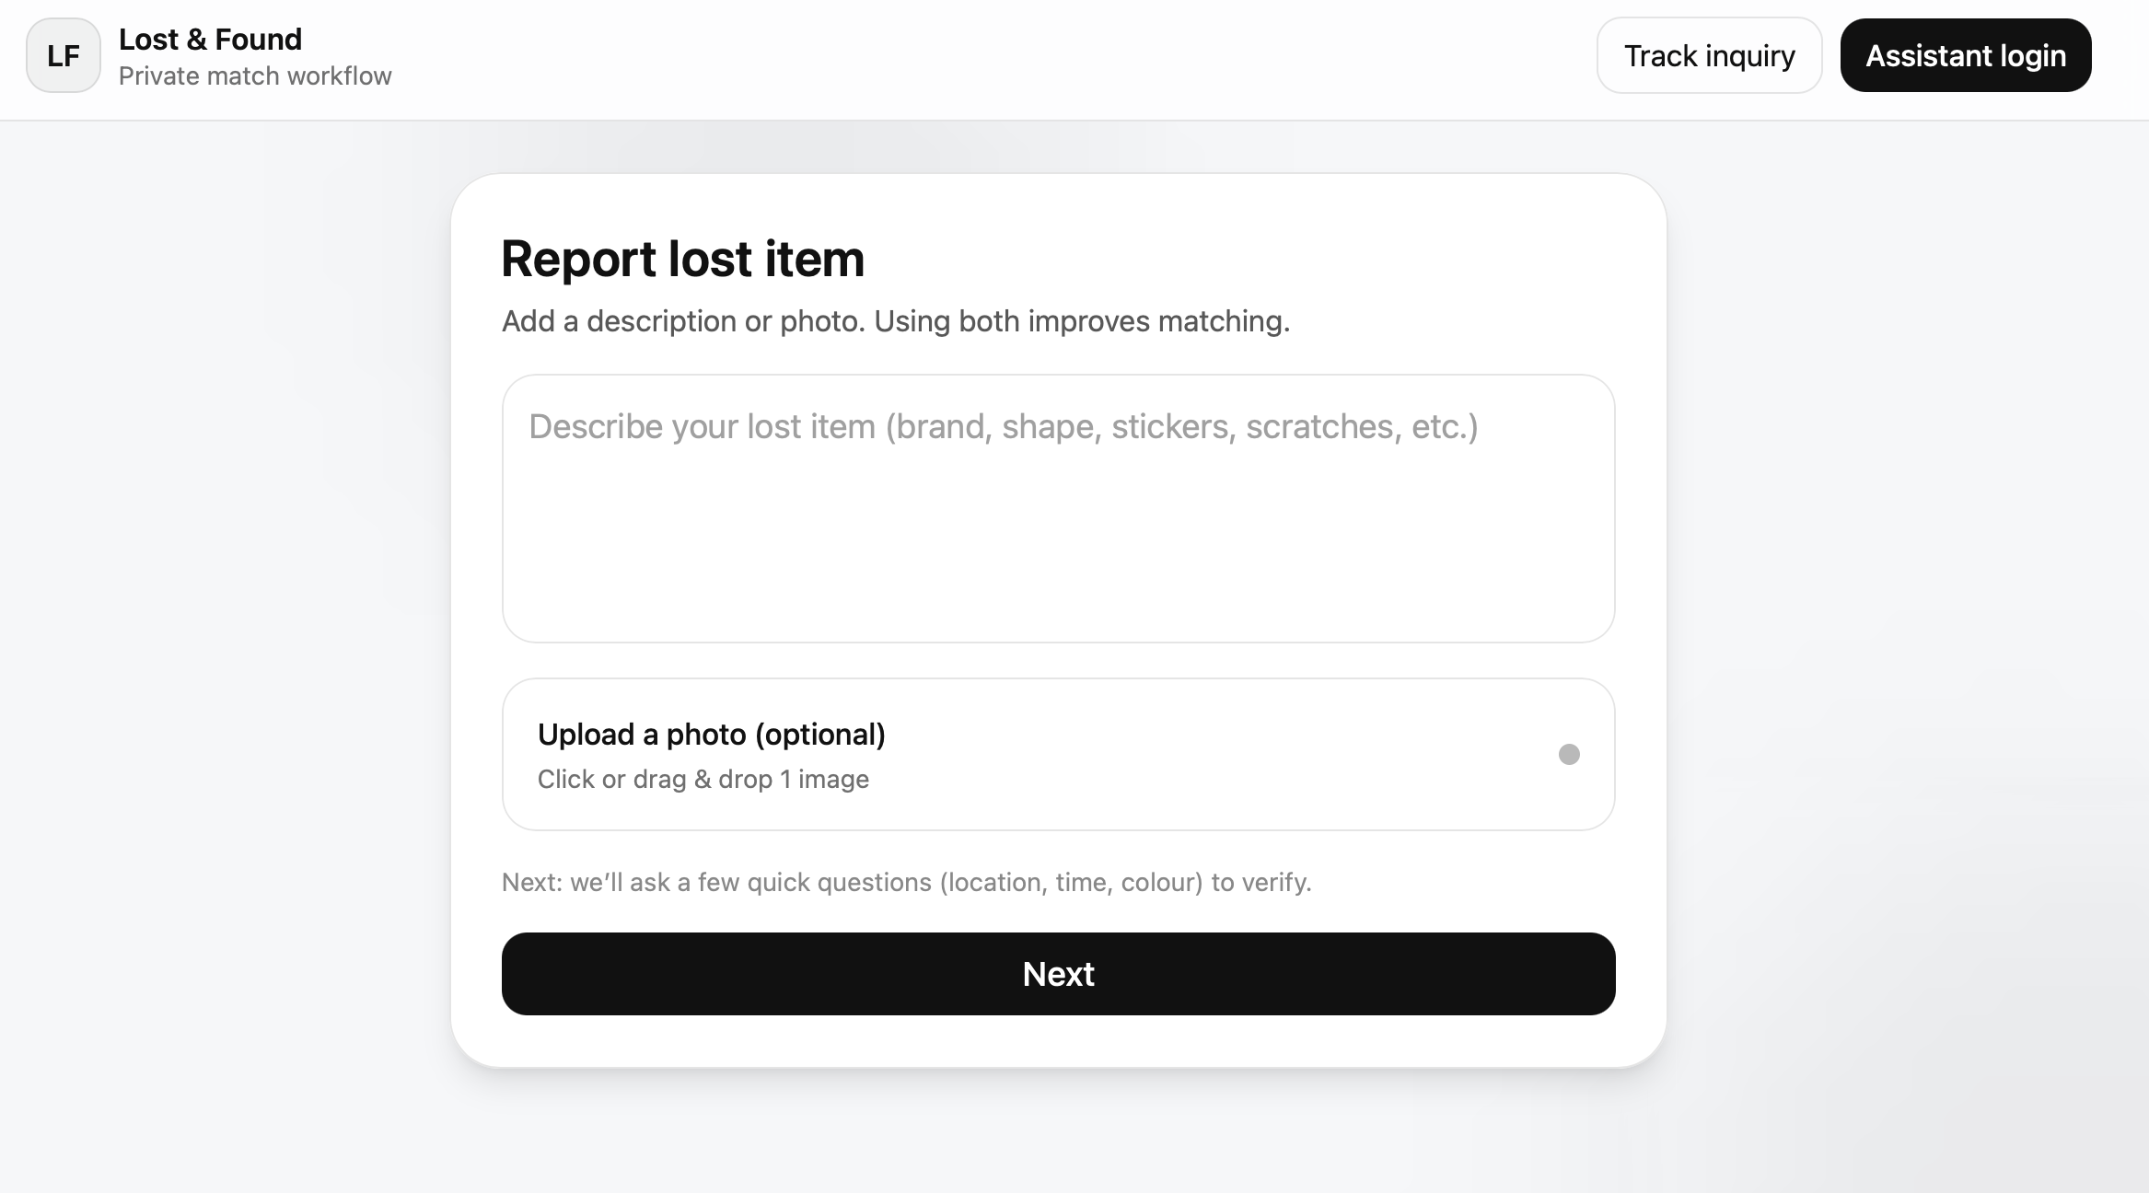2149x1193 pixels.
Task: Click the 'Upload a photo (optional)' label
Action: pyautogui.click(x=711, y=735)
